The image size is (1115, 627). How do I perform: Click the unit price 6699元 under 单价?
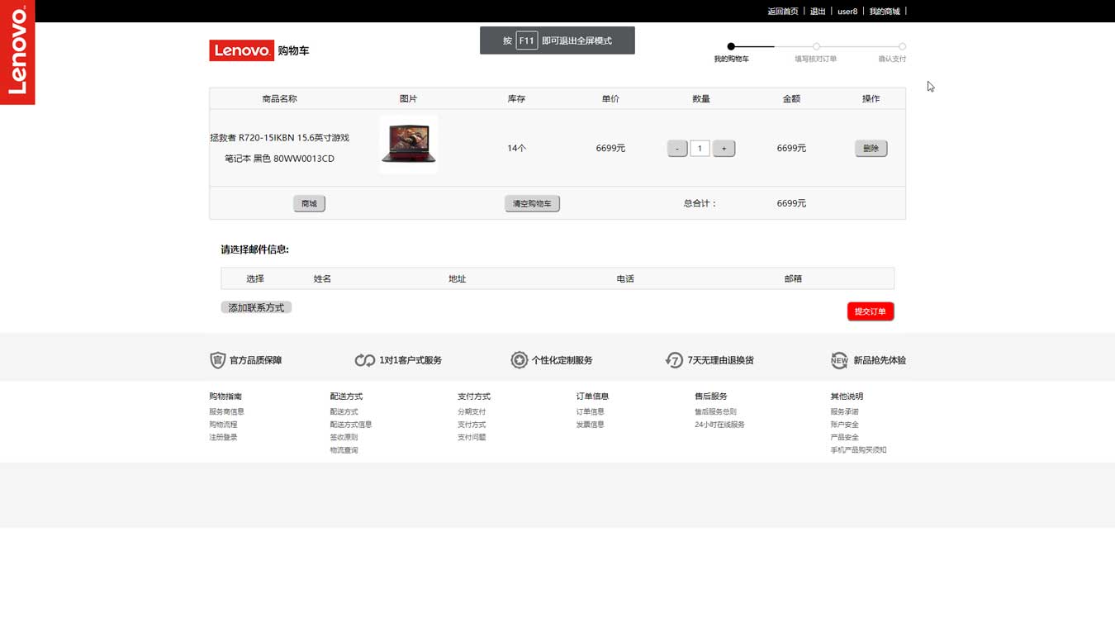point(610,149)
